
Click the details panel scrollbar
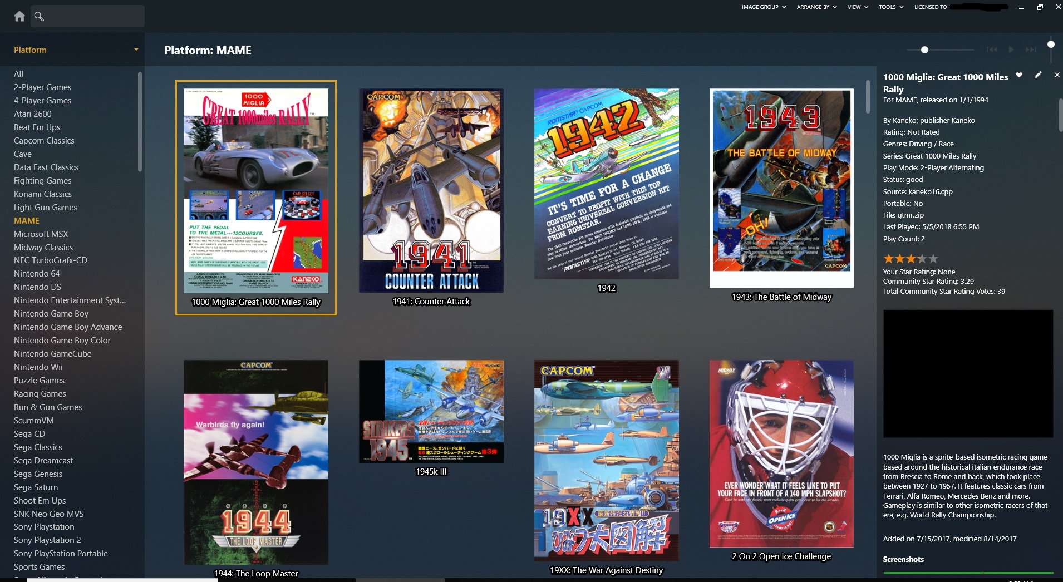(x=1060, y=115)
